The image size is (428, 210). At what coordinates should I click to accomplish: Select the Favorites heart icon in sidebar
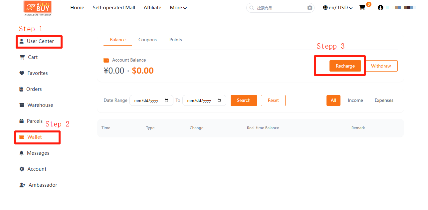coord(22,73)
